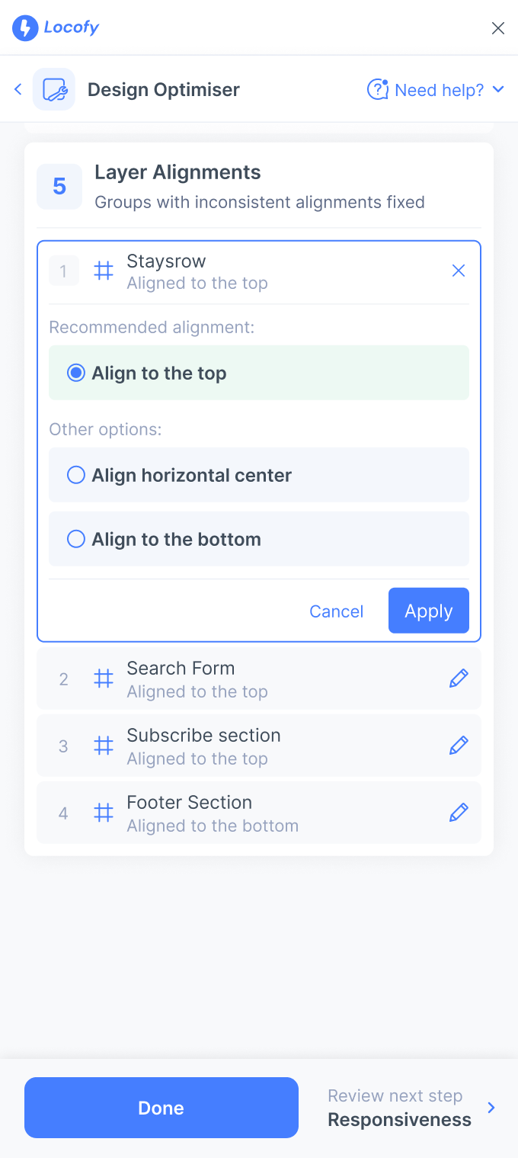
Task: Cancel the alignment change
Action: pos(336,611)
